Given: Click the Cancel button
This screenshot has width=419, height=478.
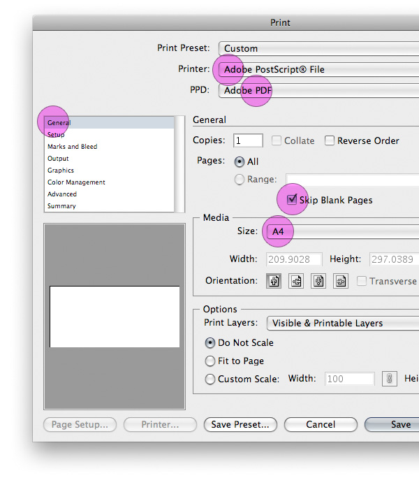Looking at the screenshot, I should coord(321,425).
